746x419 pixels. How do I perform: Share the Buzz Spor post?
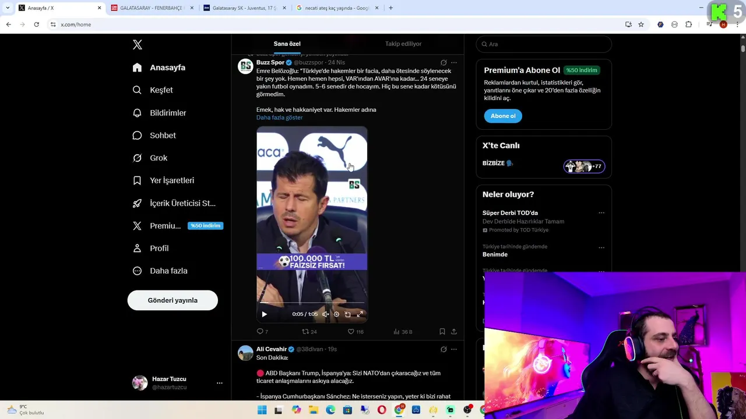click(x=454, y=332)
